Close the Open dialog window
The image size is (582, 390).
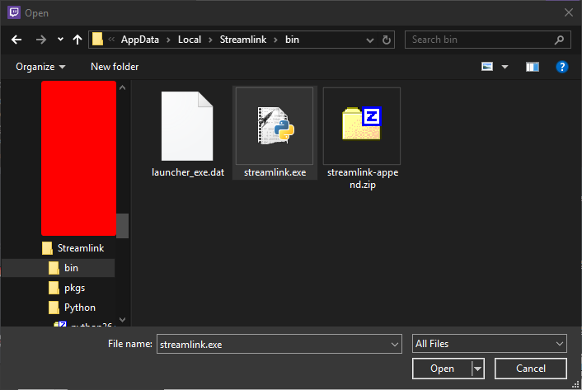(x=568, y=12)
